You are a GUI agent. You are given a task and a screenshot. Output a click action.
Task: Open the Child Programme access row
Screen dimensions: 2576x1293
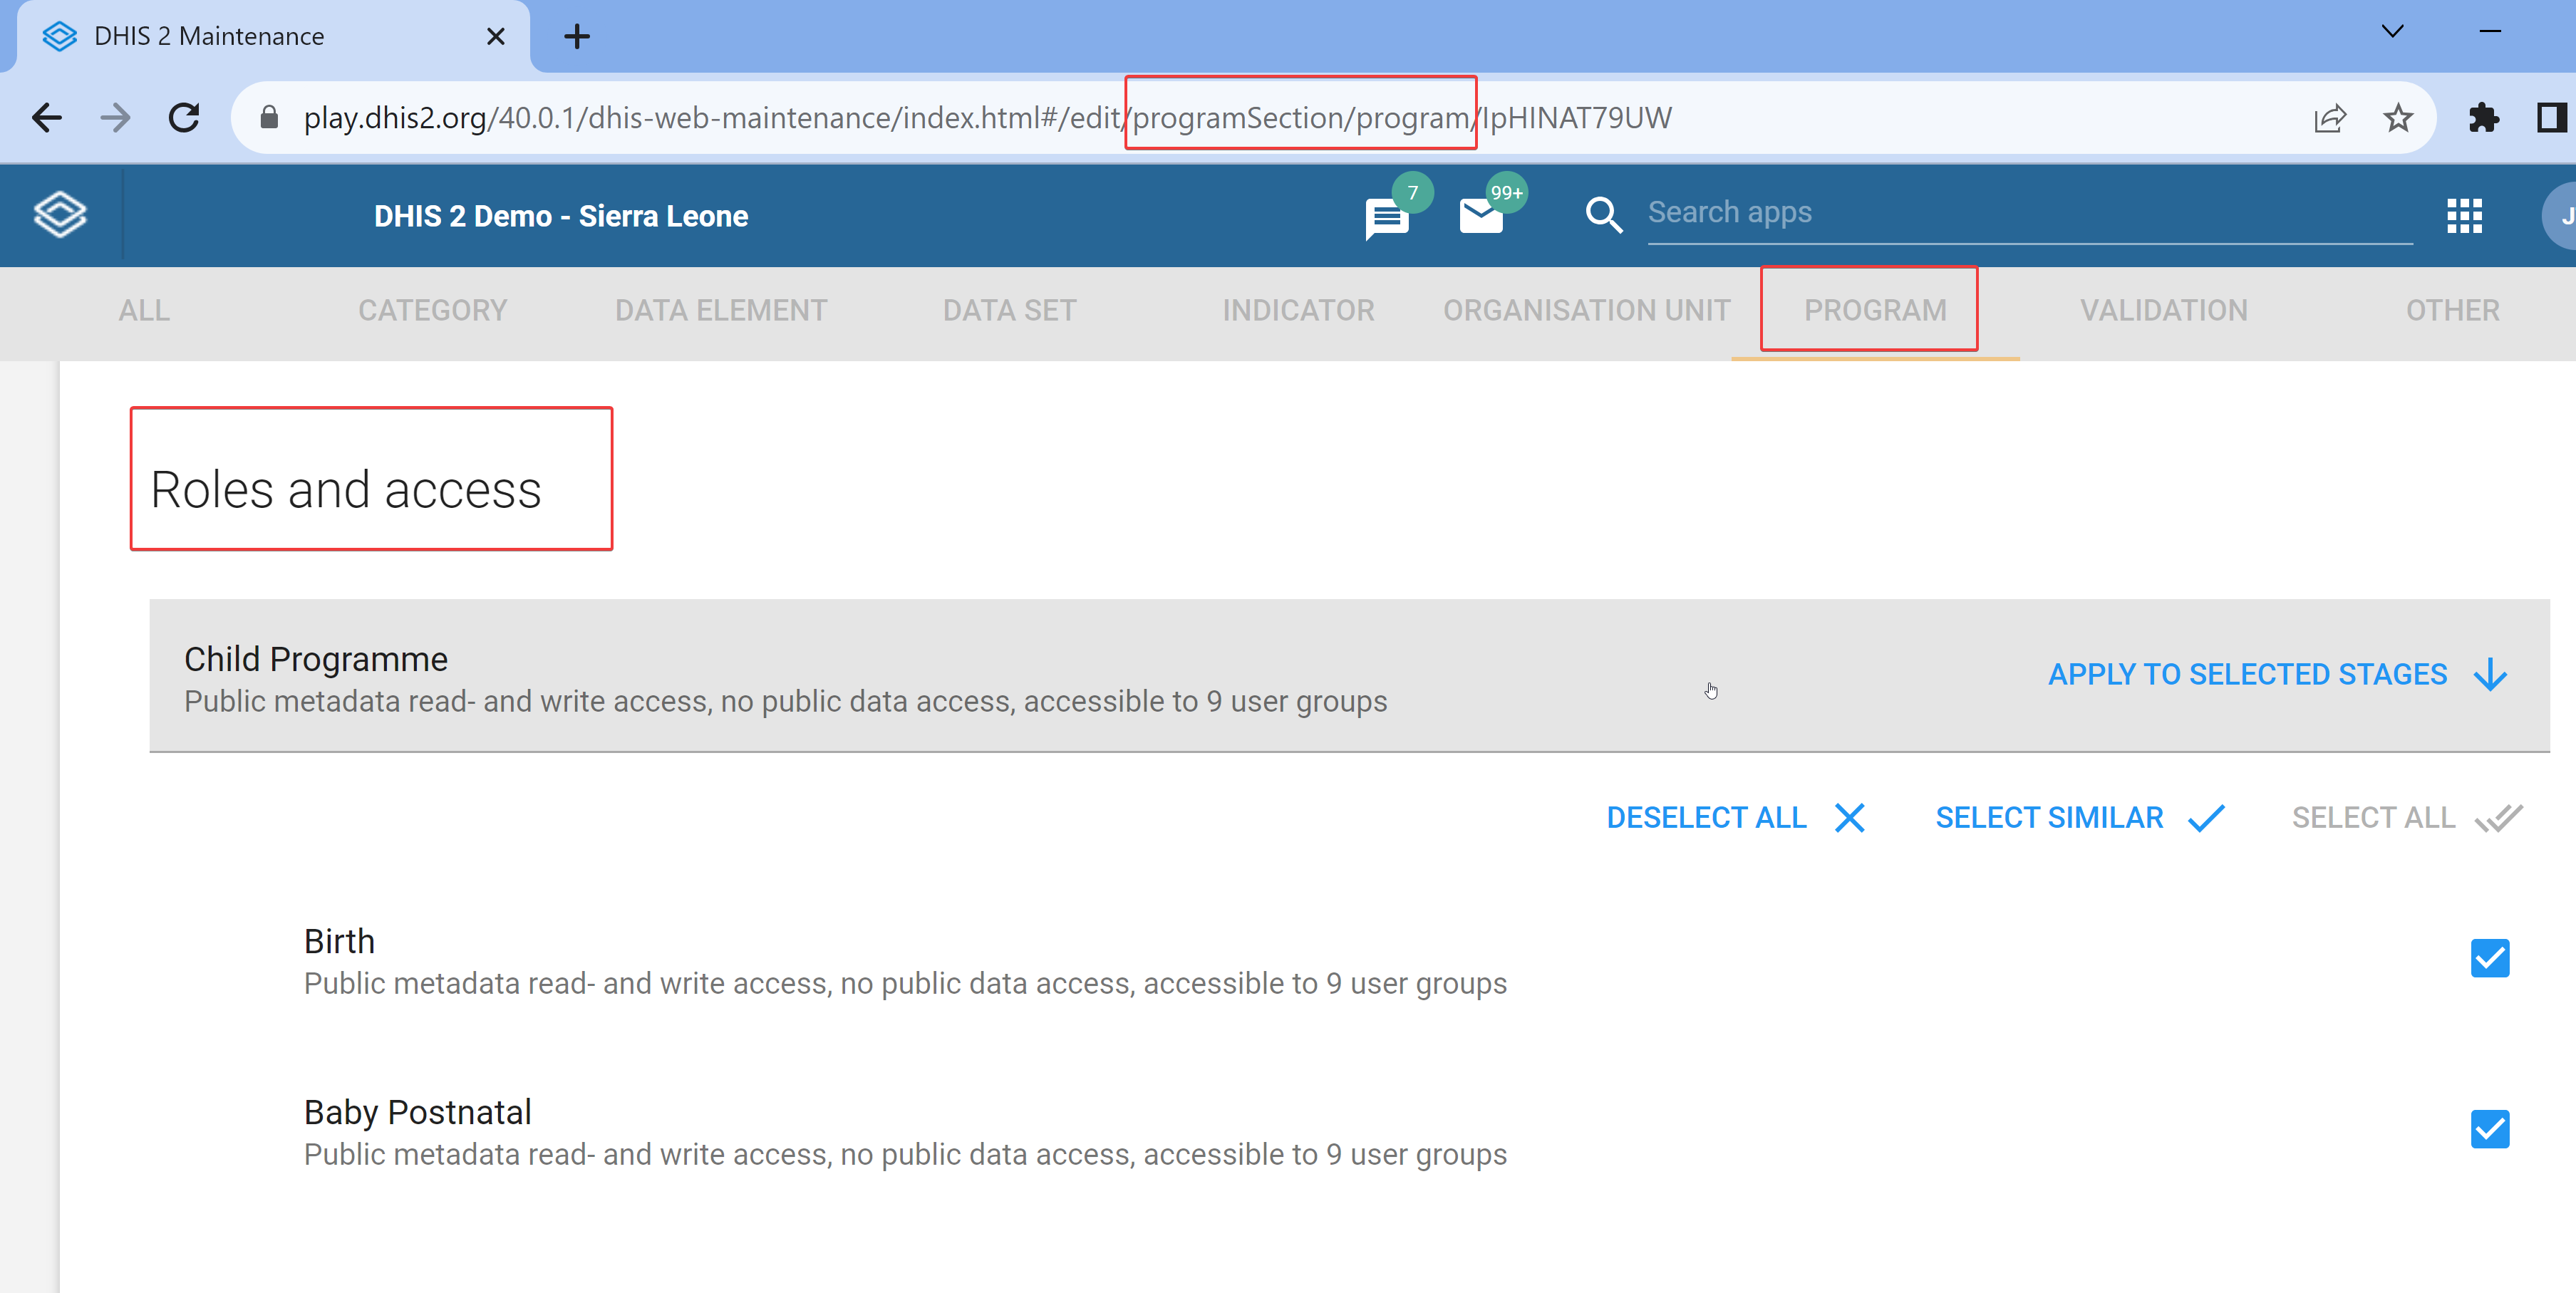click(x=1349, y=676)
